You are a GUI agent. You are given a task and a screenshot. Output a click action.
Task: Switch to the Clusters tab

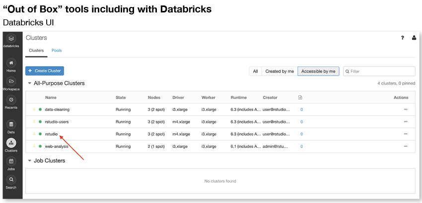tap(36, 50)
